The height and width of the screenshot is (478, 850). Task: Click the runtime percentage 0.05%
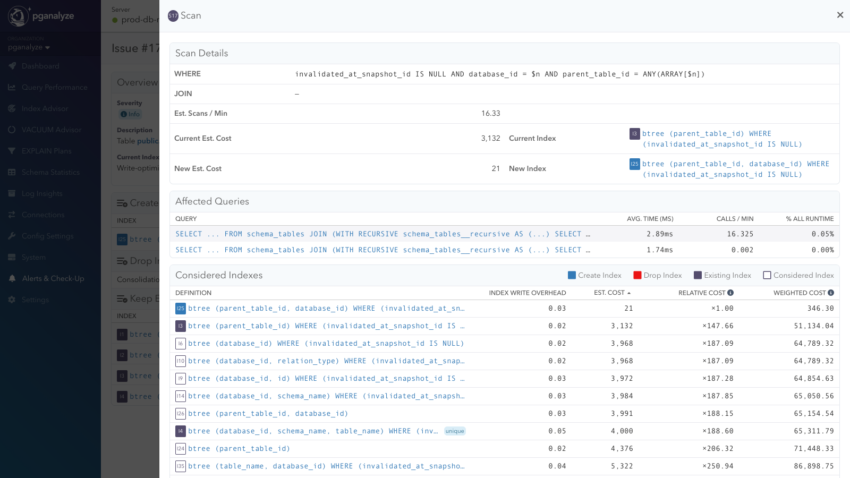tap(823, 234)
